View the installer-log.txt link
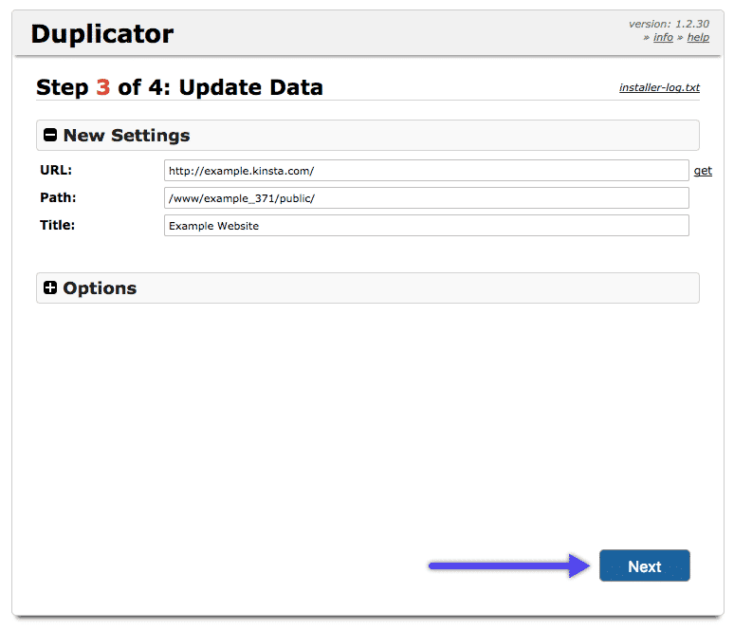 [659, 88]
